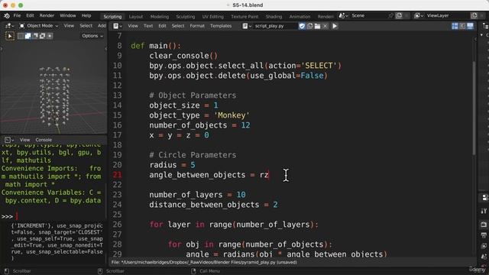Open the viewport Options dropdown

tap(92, 36)
